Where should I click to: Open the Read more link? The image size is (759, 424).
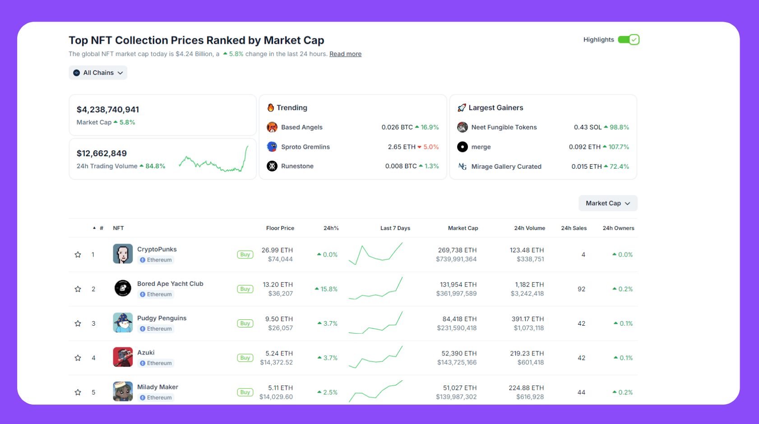345,54
